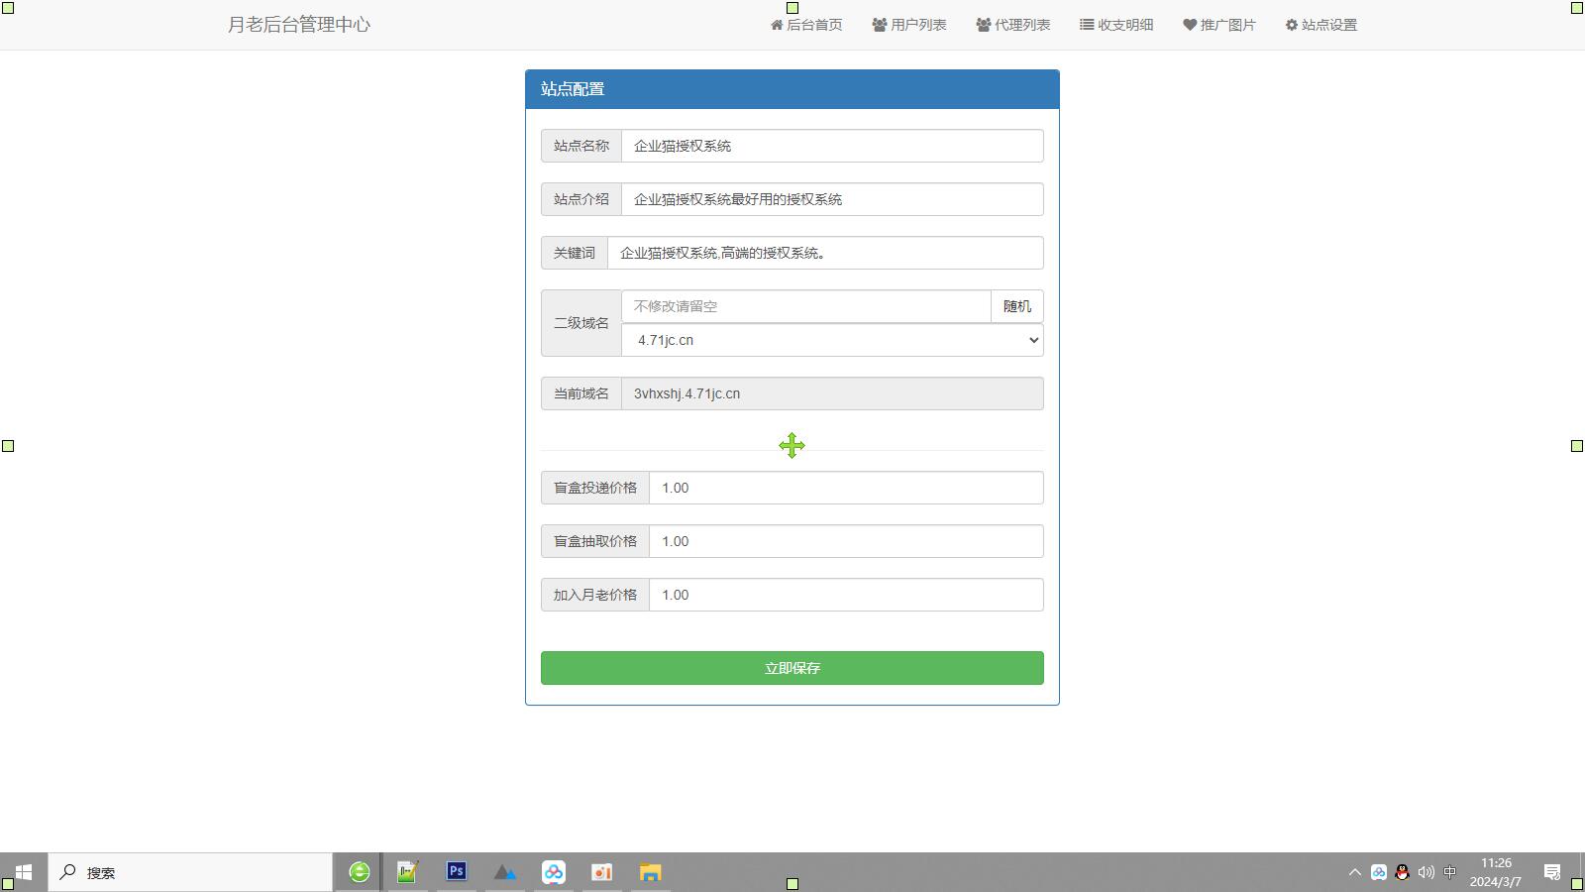Open the Windows notification center icon
Viewport: 1585px width, 892px height.
[1552, 872]
